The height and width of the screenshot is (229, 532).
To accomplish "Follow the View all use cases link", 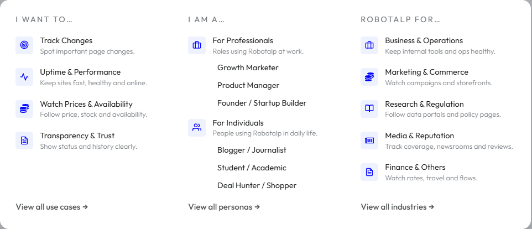I will pos(51,207).
